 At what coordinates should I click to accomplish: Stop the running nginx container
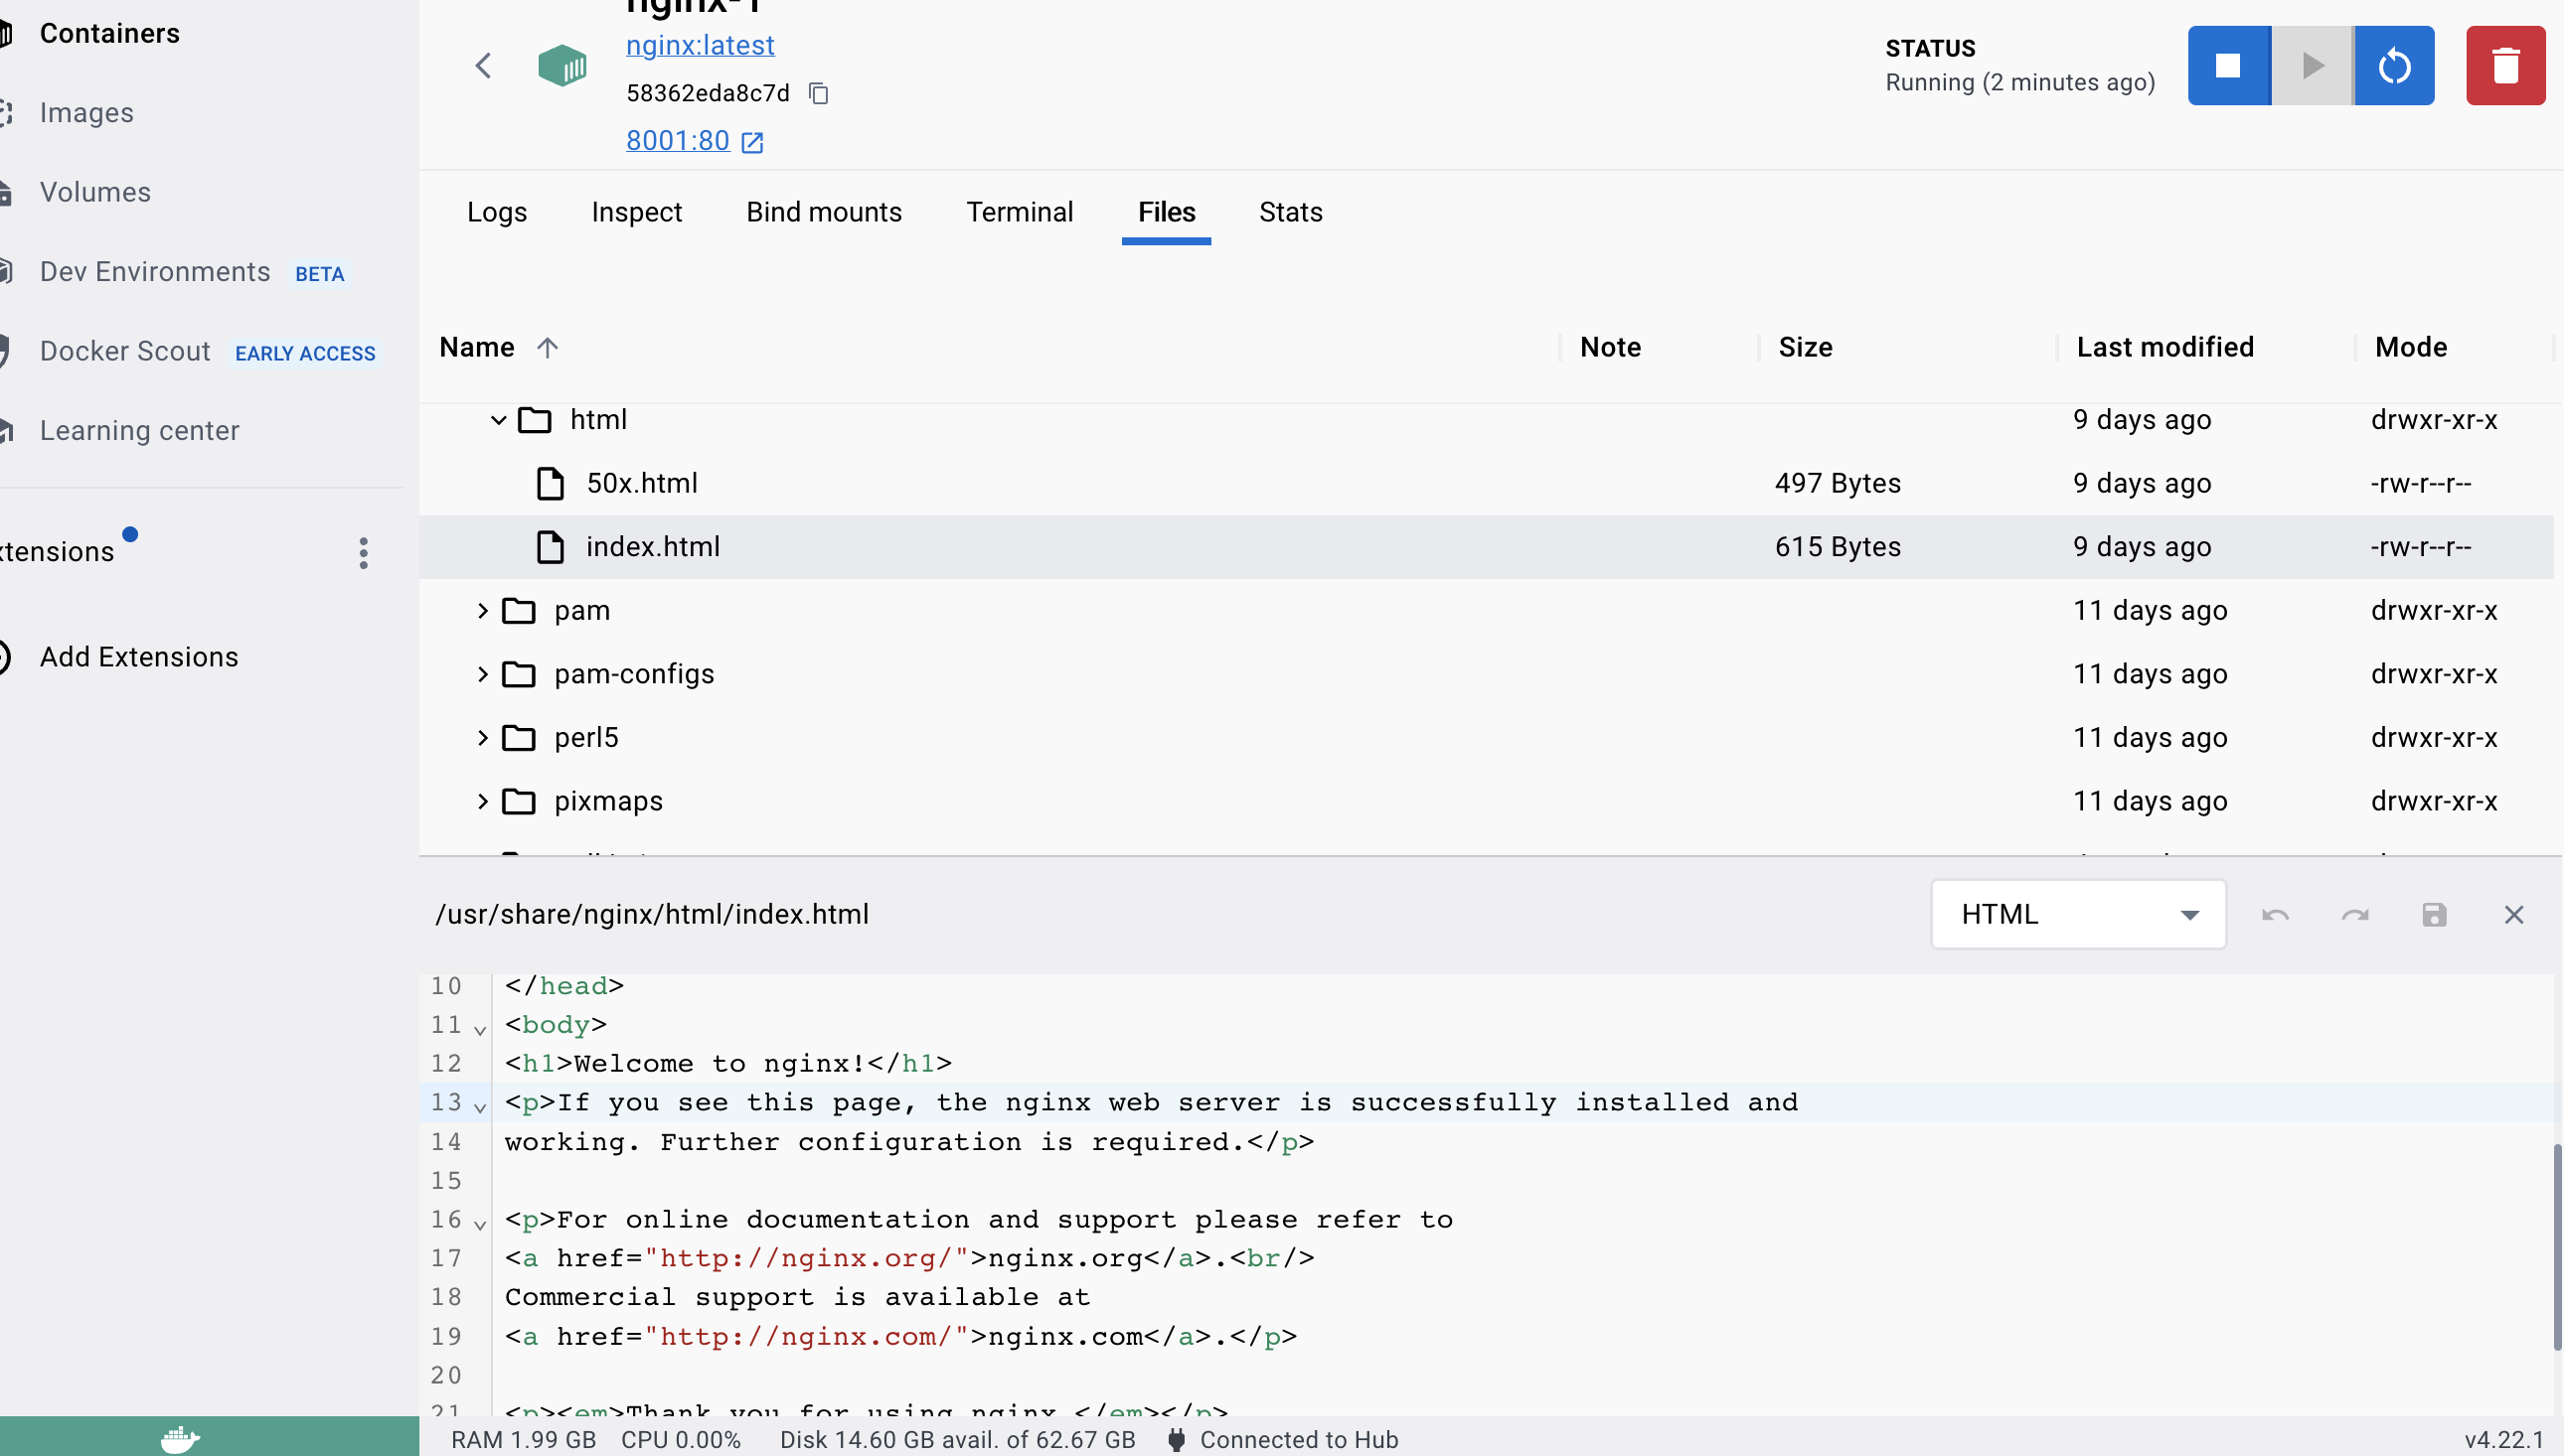[2228, 65]
